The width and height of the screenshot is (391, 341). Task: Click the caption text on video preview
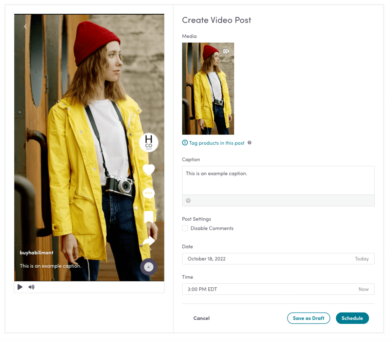[x=50, y=266]
